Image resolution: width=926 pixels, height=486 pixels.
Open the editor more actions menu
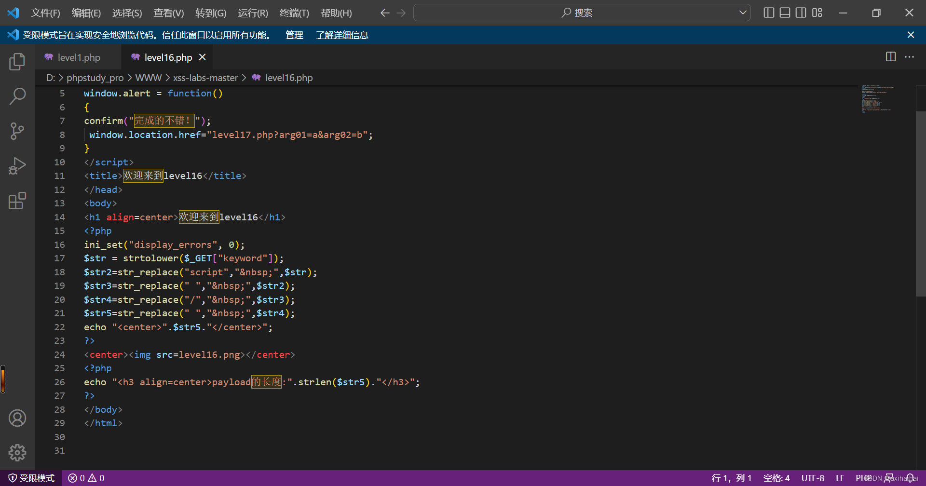coord(910,57)
